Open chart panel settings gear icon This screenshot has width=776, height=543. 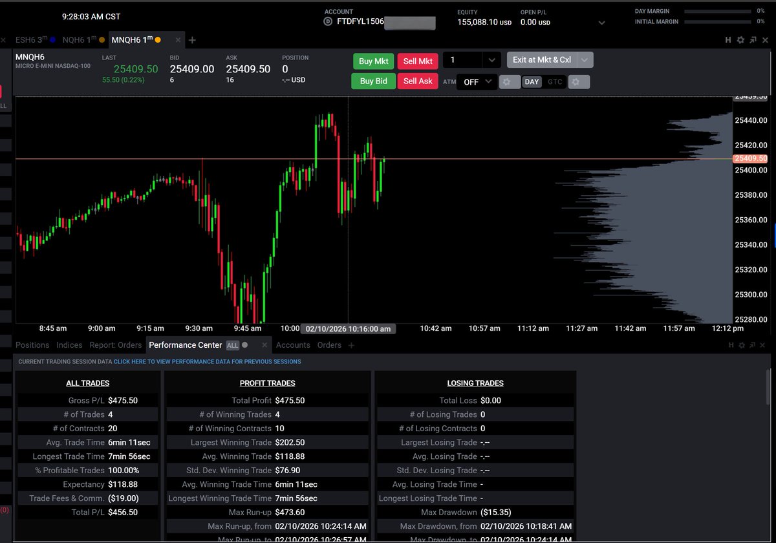pos(741,40)
